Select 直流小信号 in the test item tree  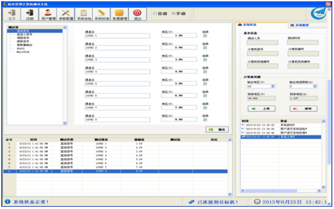24,34
